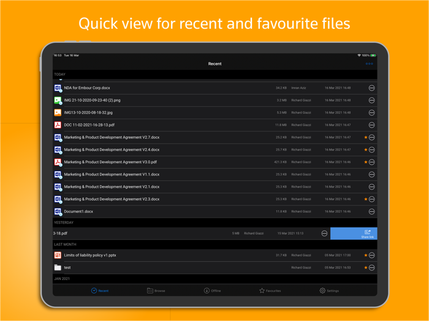Viewport: 429px width, 321px height.
Task: Toggle favourite star on Agreement V2.7.docx
Action: (365, 138)
